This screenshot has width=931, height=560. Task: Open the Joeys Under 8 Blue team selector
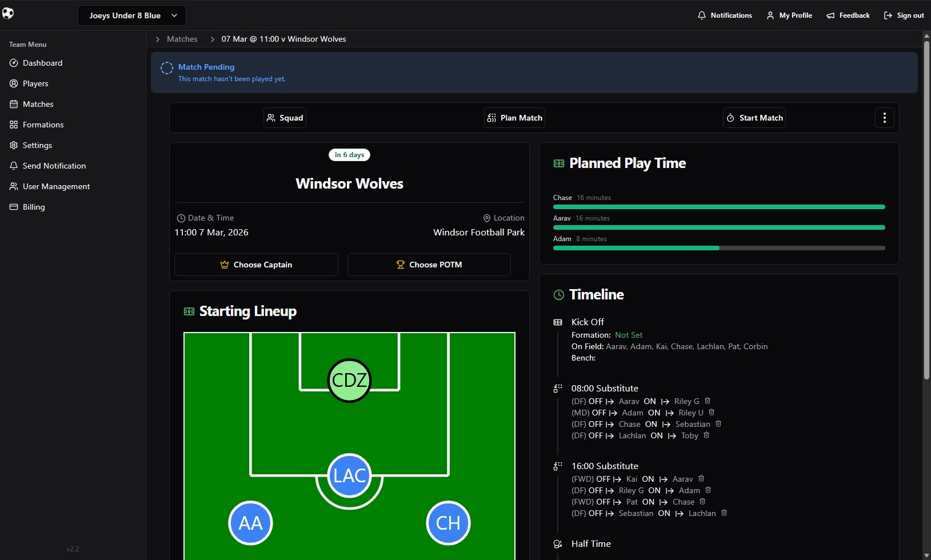132,15
